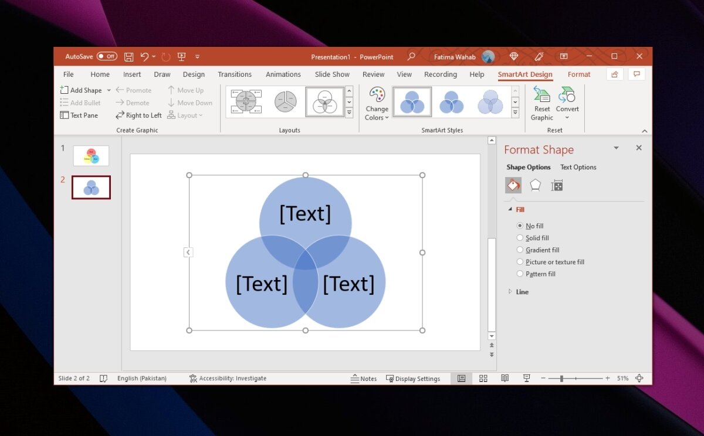The height and width of the screenshot is (436, 704).
Task: Switch to the SmartArt Design ribbon tab
Action: click(524, 74)
